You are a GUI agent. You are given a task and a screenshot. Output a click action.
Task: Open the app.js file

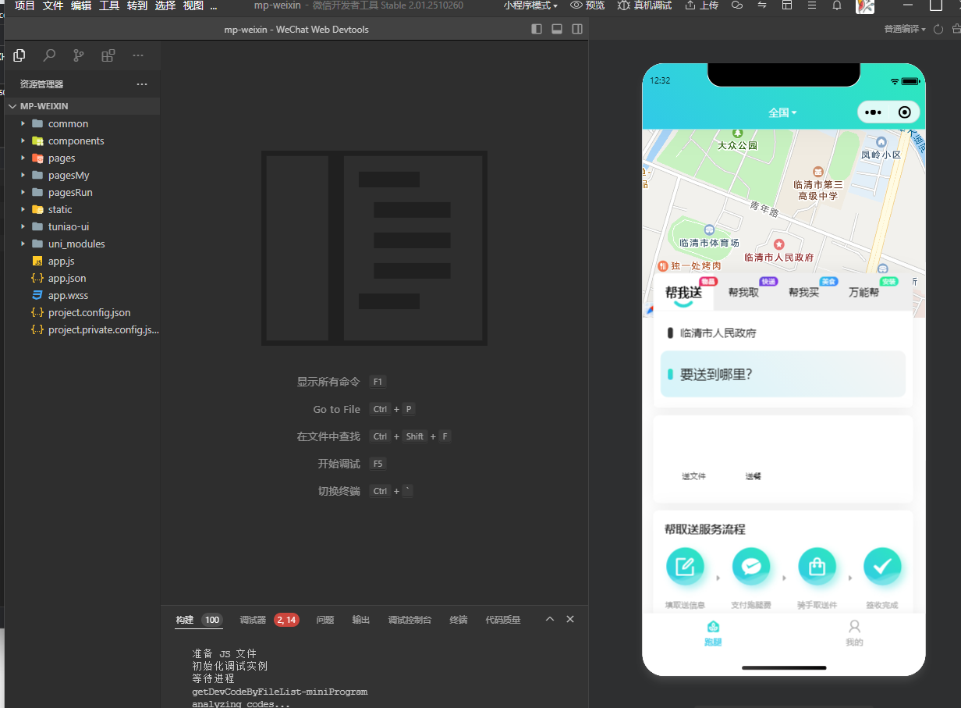click(x=83, y=261)
